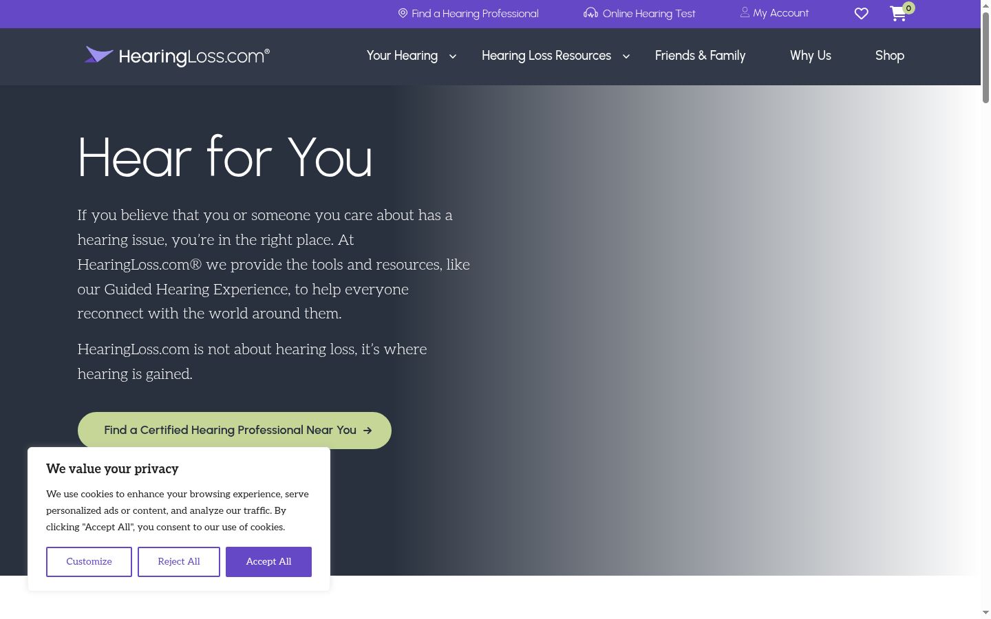Viewport: 991px width, 619px height.
Task: Click the scrollbar up arrow
Action: (x=985, y=5)
